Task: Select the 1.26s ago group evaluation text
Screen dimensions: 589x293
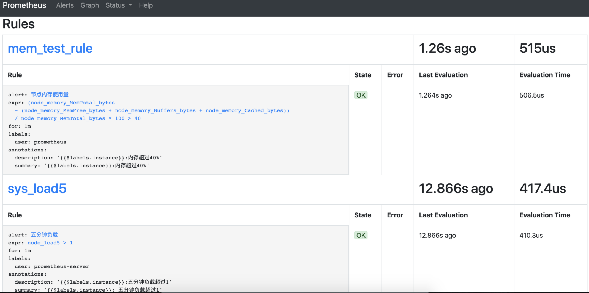Action: pyautogui.click(x=447, y=49)
